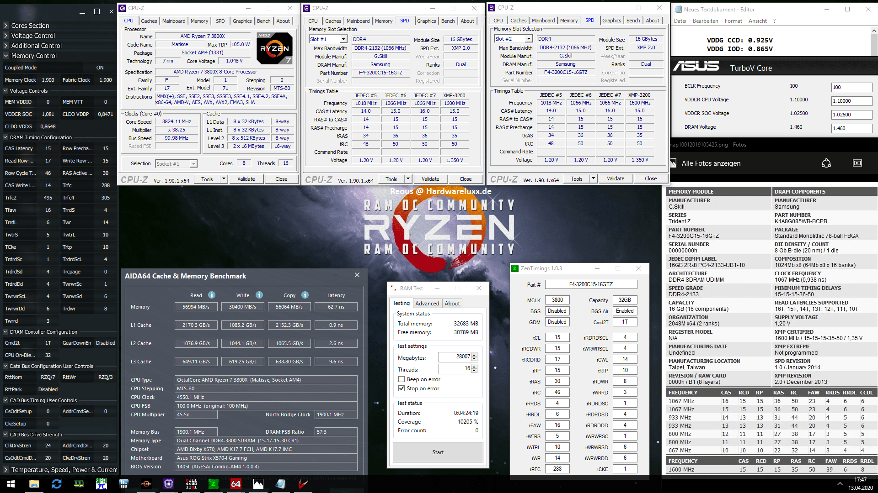Viewport: 878px width, 493px height.
Task: Click Alle Fotos anzeigen link
Action: pos(711,163)
